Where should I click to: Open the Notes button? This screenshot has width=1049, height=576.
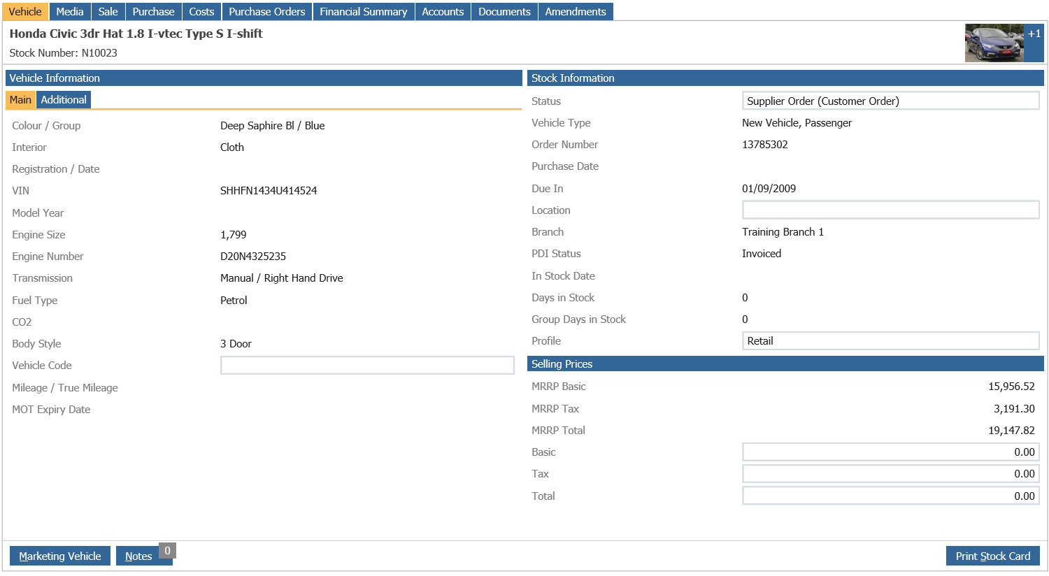(138, 556)
